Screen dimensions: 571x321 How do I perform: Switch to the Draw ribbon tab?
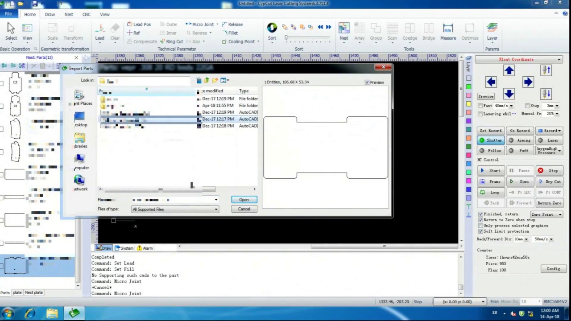click(x=50, y=14)
